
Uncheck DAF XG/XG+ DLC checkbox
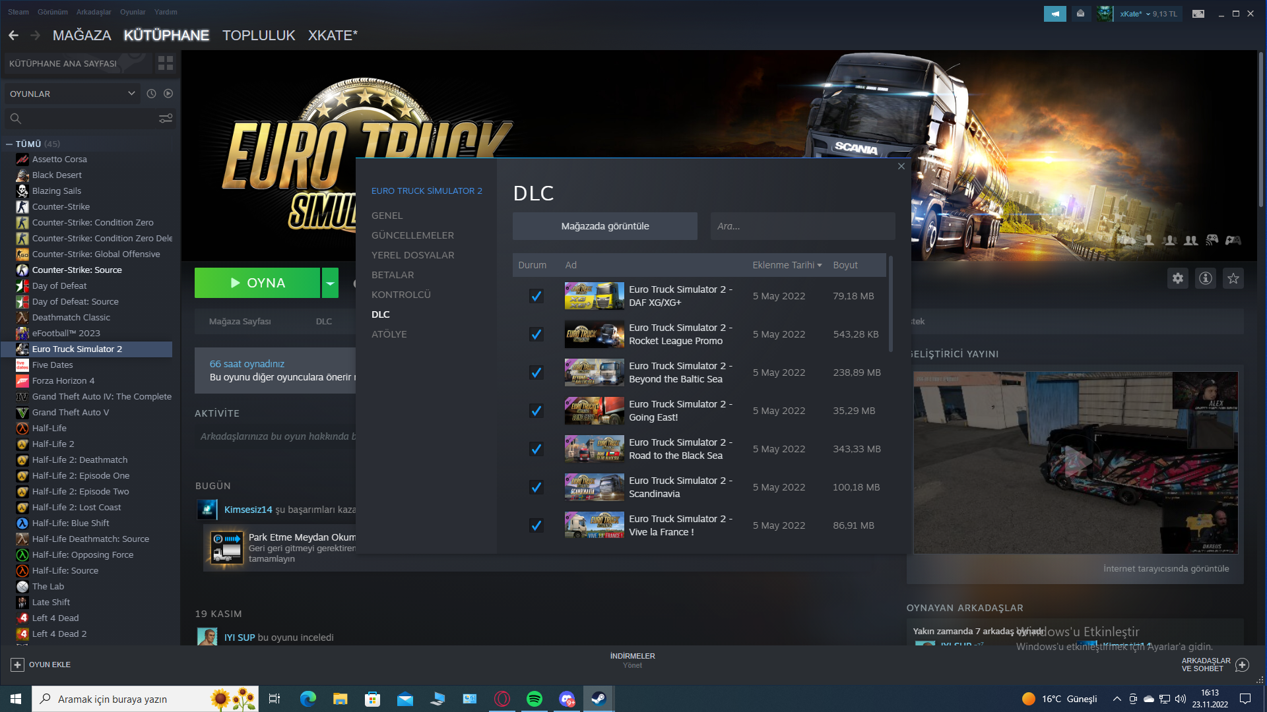(x=536, y=296)
